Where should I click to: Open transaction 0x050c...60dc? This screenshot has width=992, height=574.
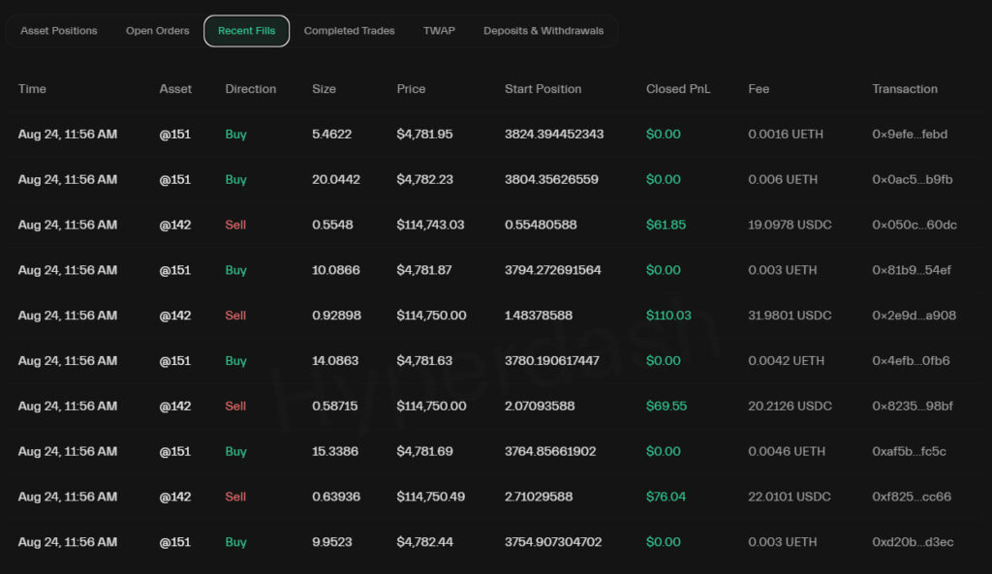[903, 225]
